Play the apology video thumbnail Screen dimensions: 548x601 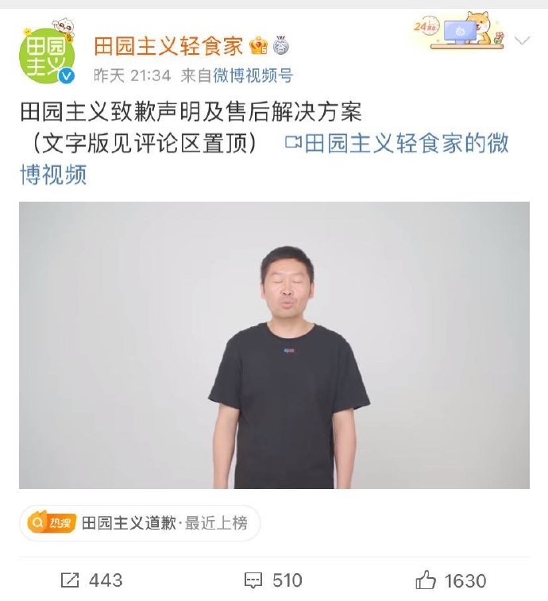pos(274,345)
